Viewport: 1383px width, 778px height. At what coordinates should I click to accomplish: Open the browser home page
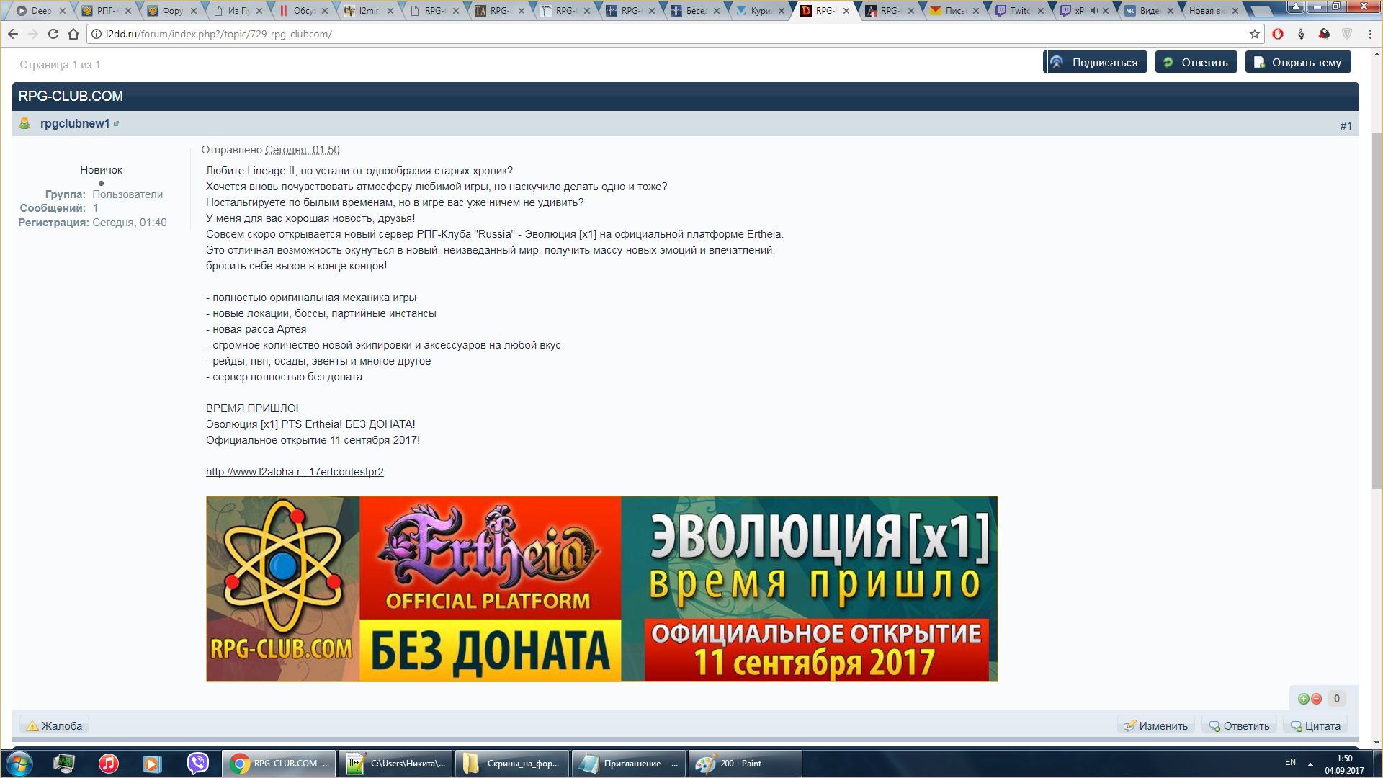coord(73,34)
